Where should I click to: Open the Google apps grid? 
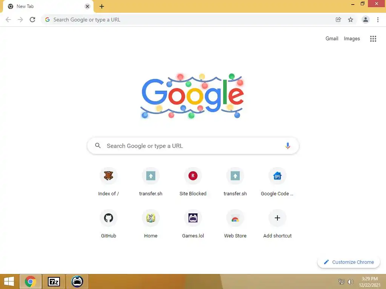(373, 39)
